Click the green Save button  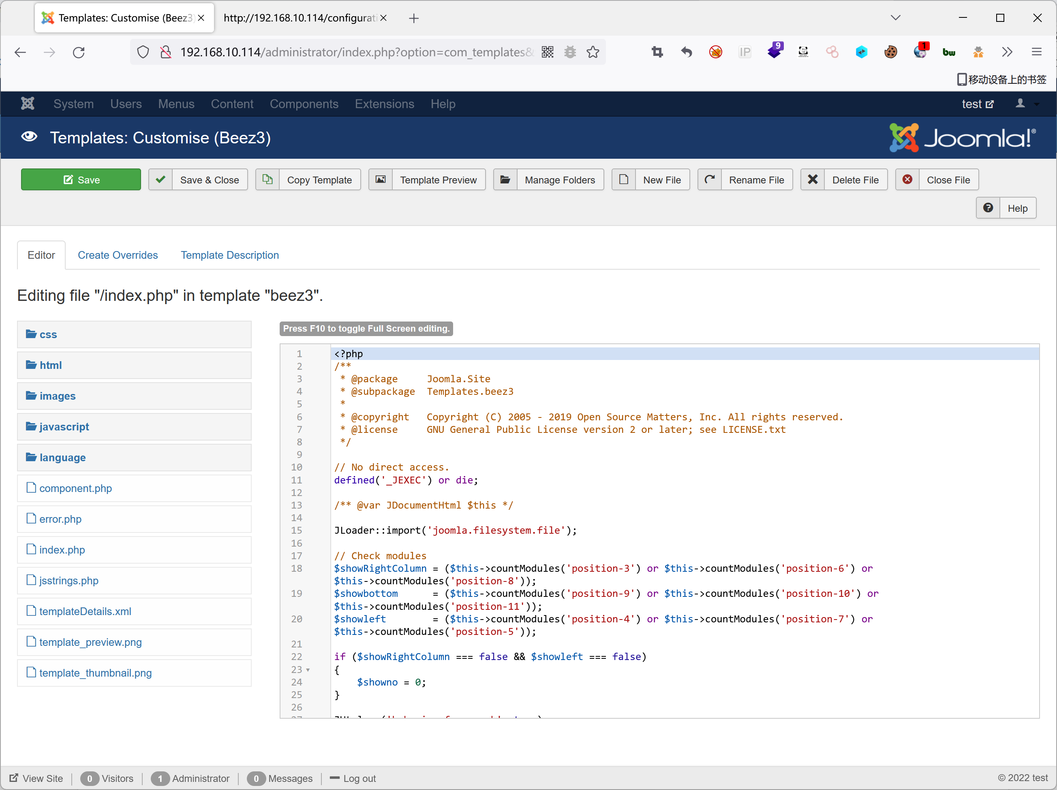pos(81,179)
